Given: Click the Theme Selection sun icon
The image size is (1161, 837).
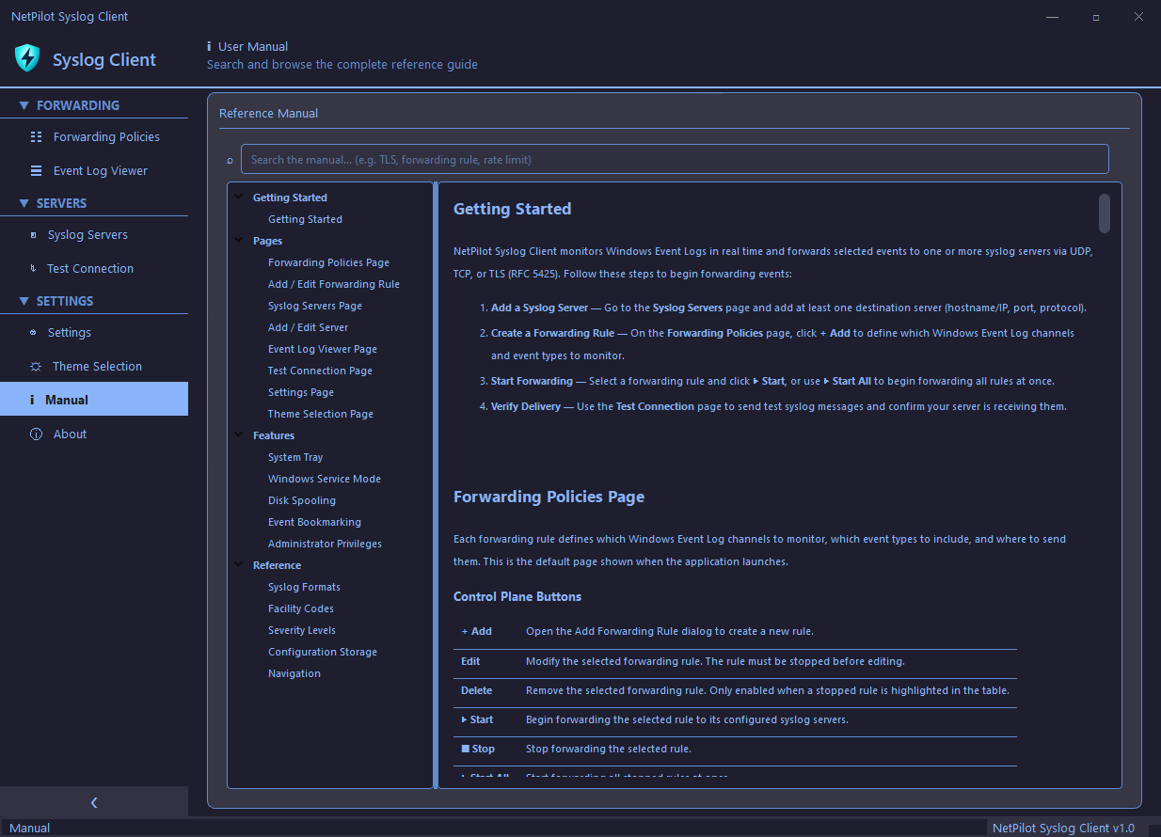Looking at the screenshot, I should click(x=36, y=367).
